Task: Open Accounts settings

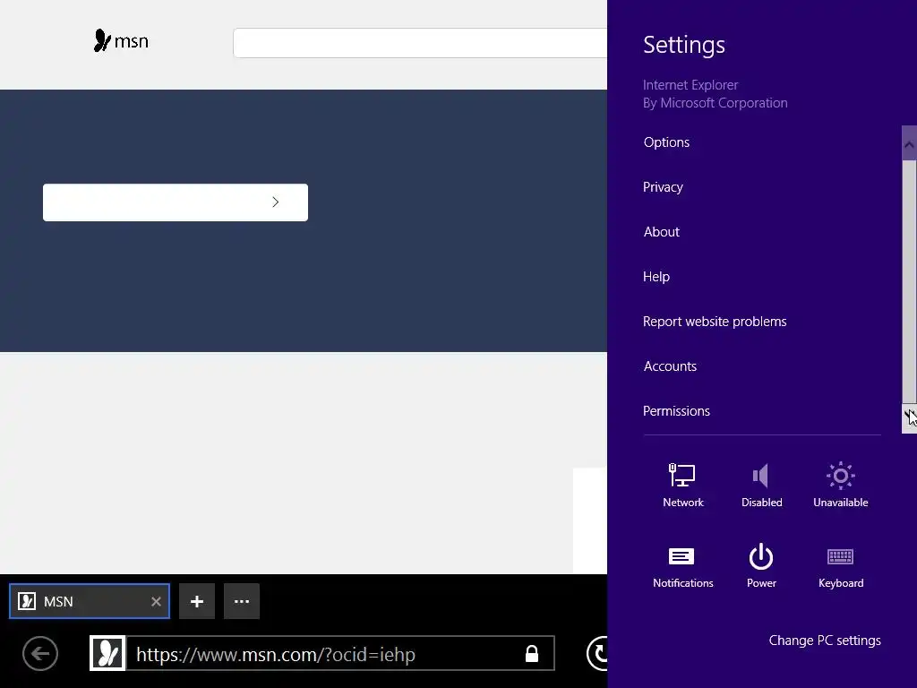Action: coord(670,366)
